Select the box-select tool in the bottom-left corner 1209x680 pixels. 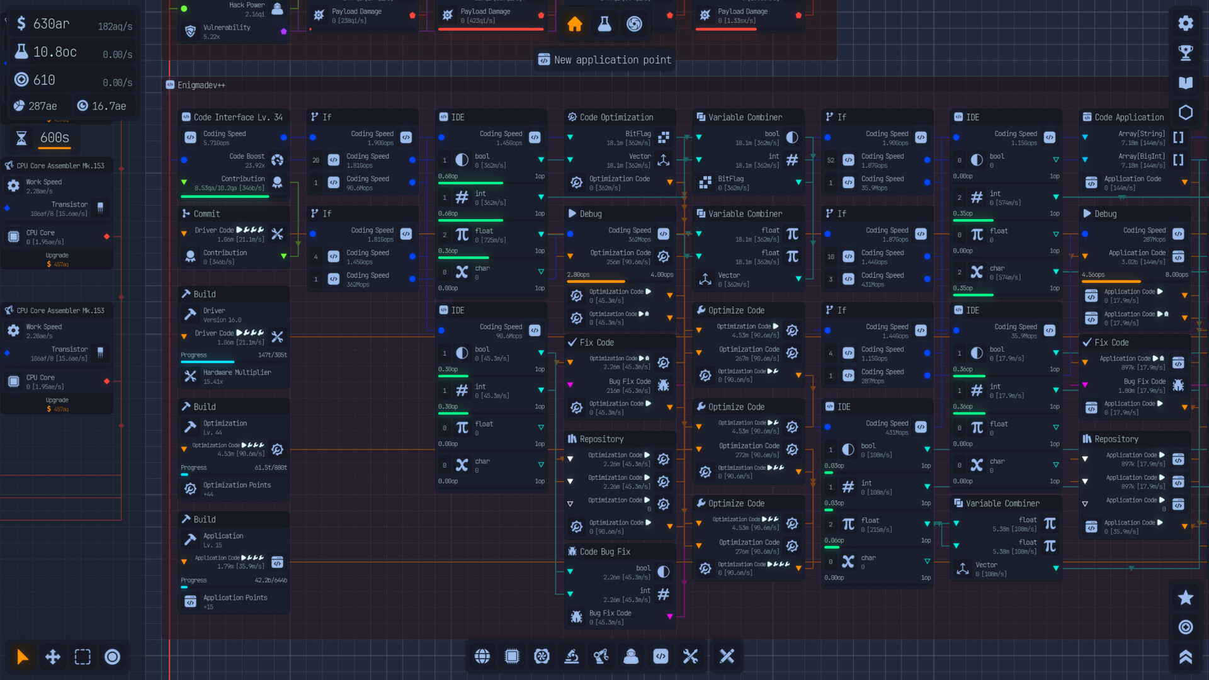[x=82, y=657]
